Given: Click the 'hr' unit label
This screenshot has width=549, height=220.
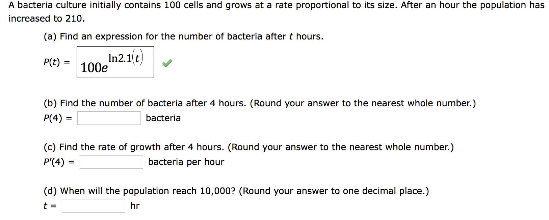Looking at the screenshot, I should click(135, 206).
